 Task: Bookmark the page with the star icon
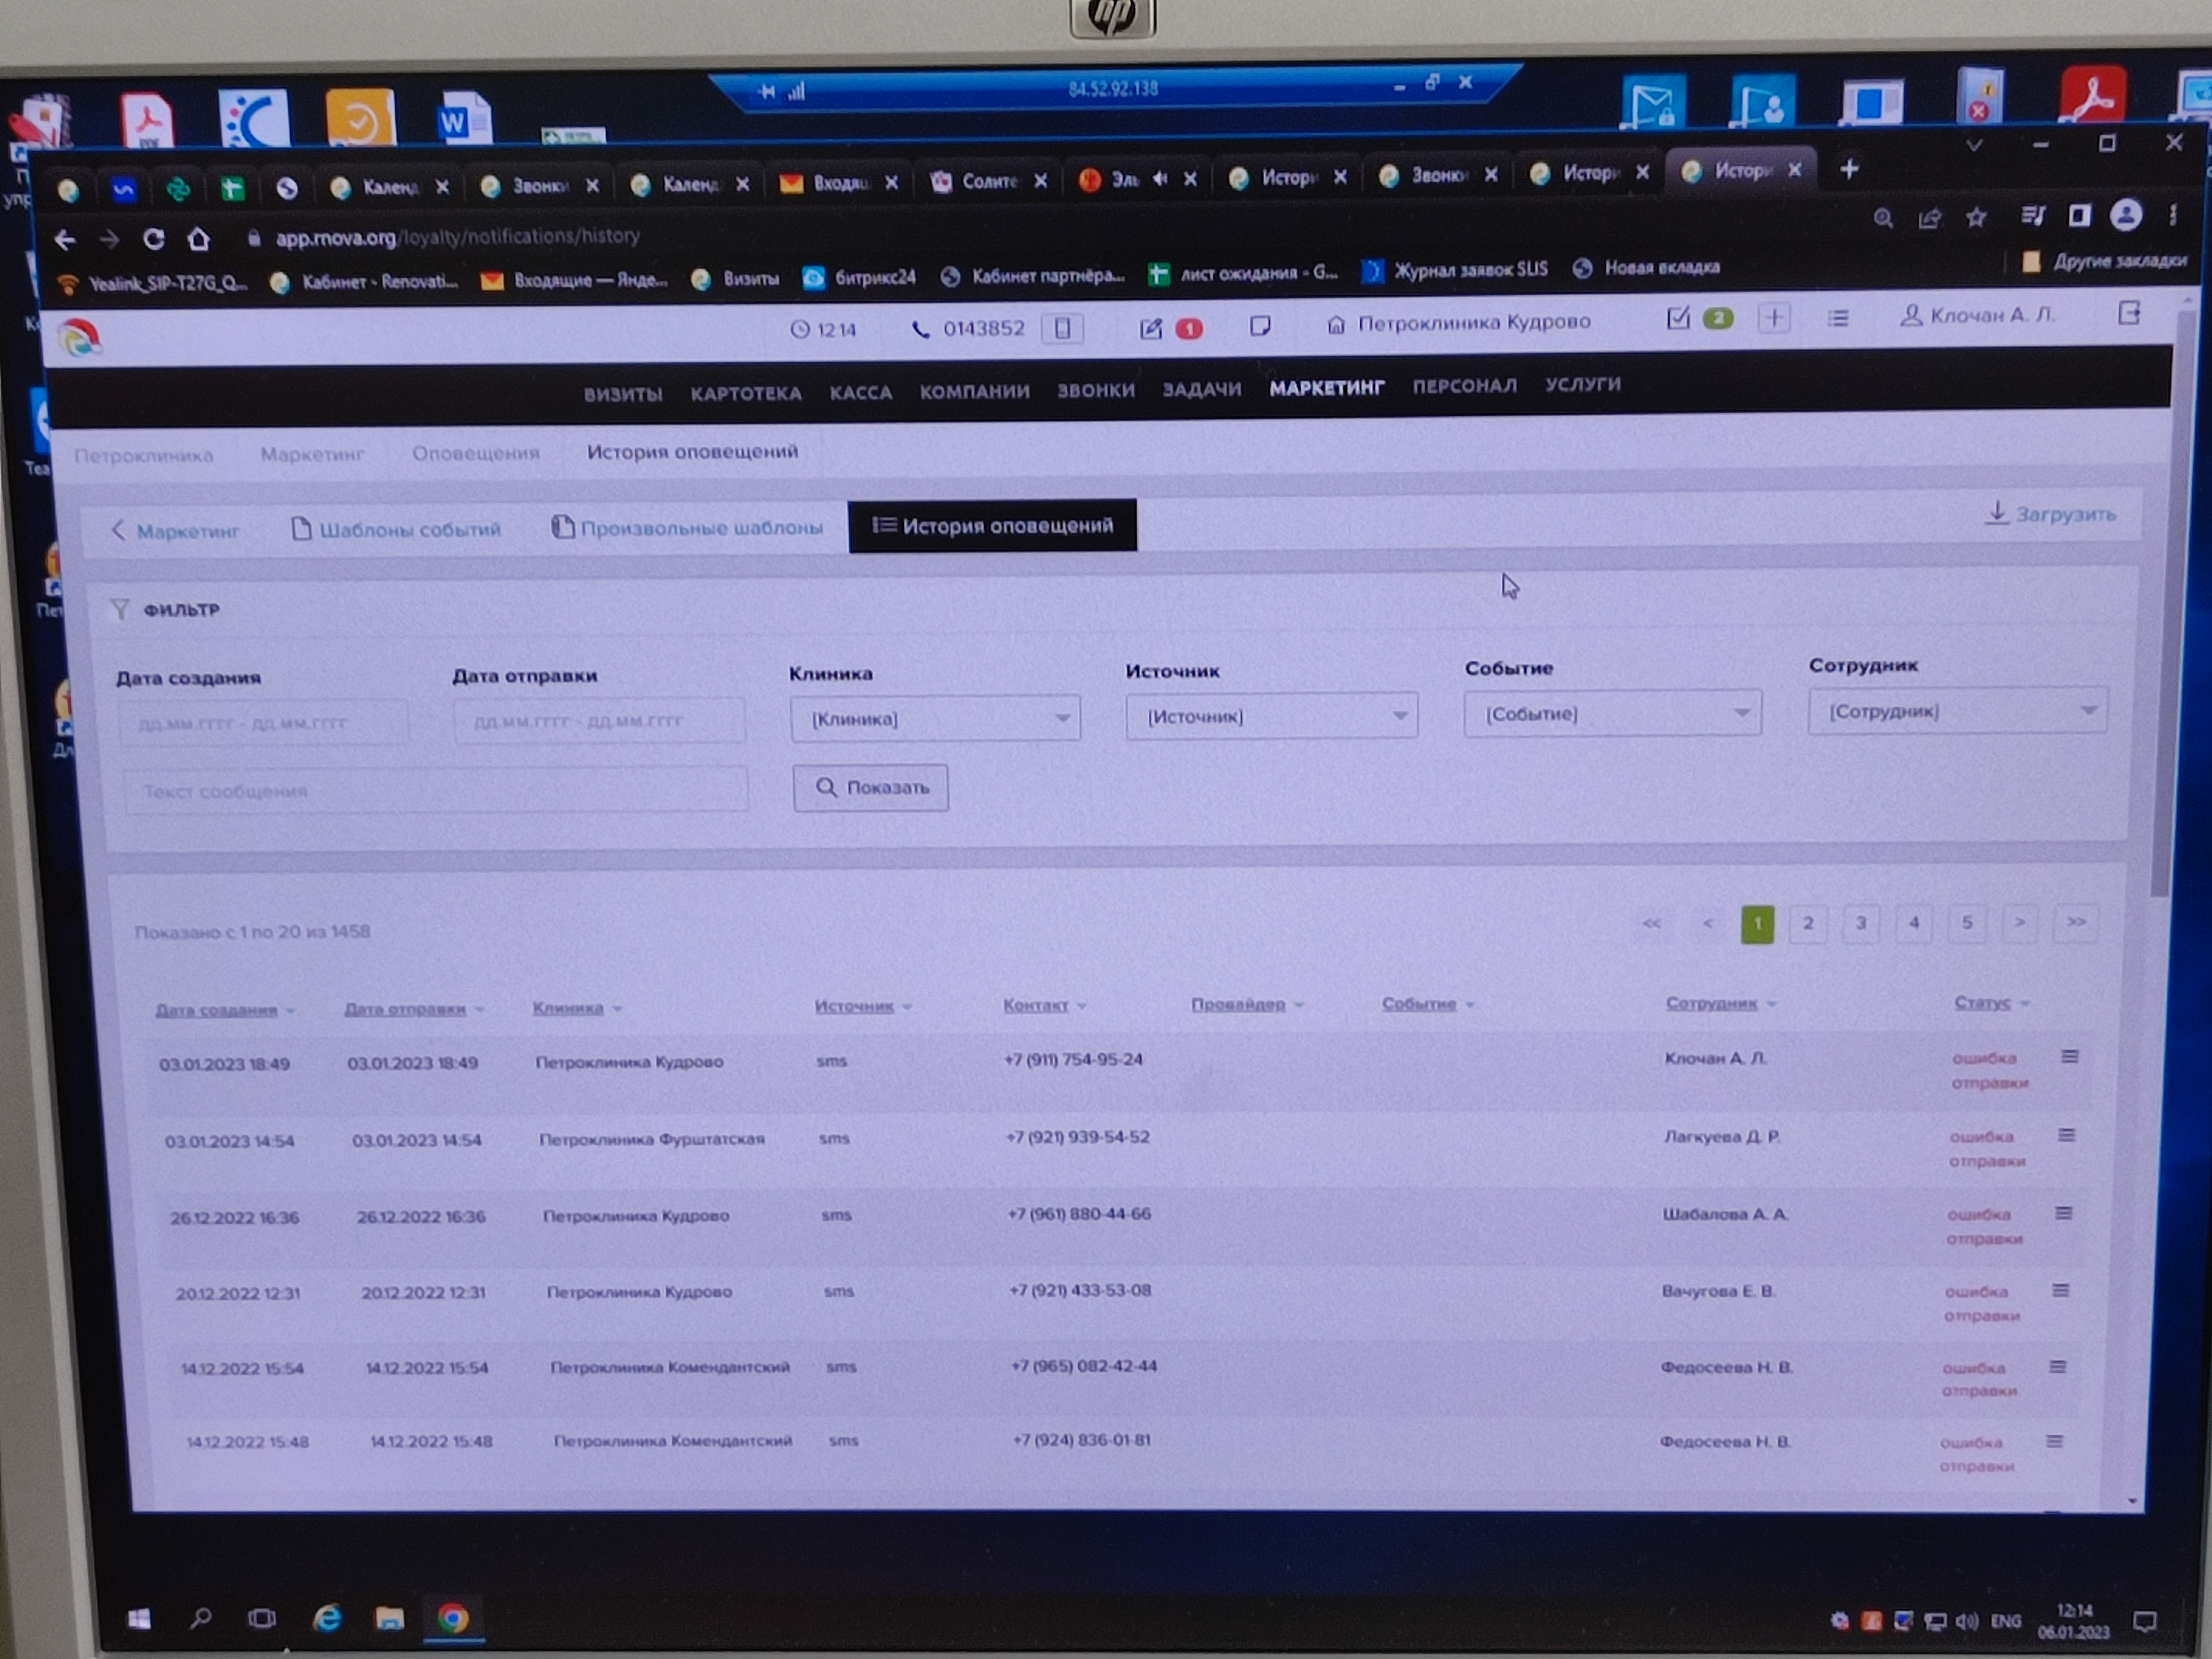1976,217
